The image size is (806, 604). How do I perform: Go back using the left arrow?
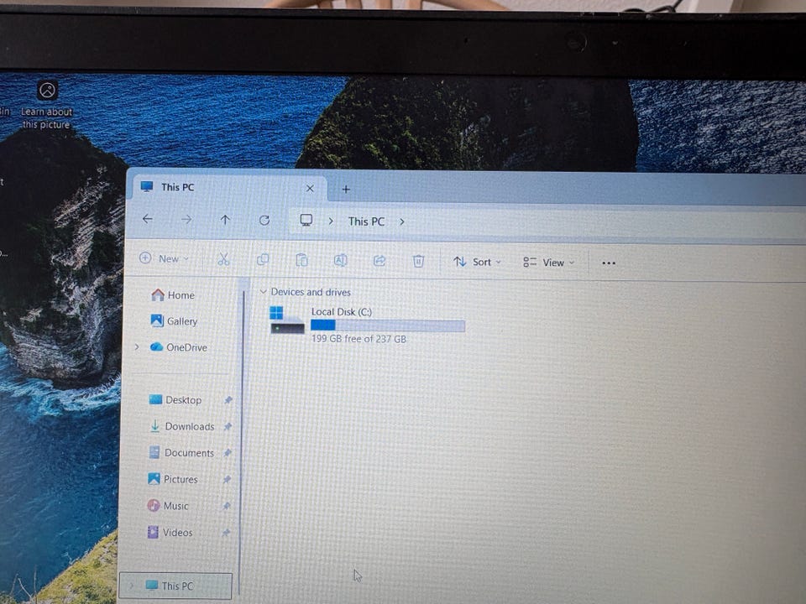148,219
